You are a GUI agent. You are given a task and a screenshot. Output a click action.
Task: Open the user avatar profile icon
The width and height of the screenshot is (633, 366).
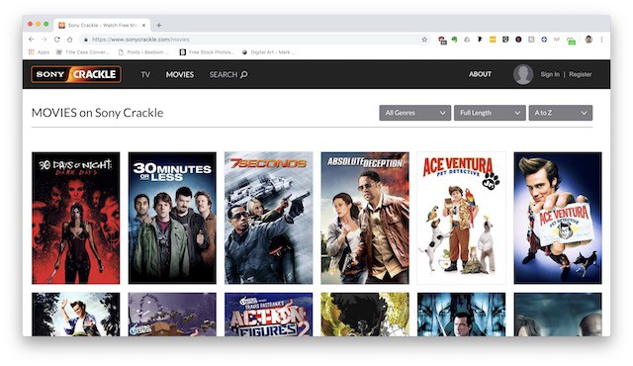523,74
